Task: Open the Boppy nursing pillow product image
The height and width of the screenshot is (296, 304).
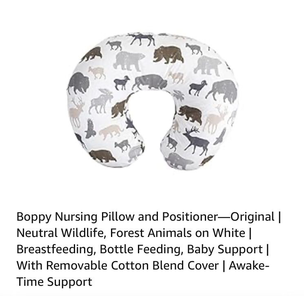Action: click(x=152, y=101)
